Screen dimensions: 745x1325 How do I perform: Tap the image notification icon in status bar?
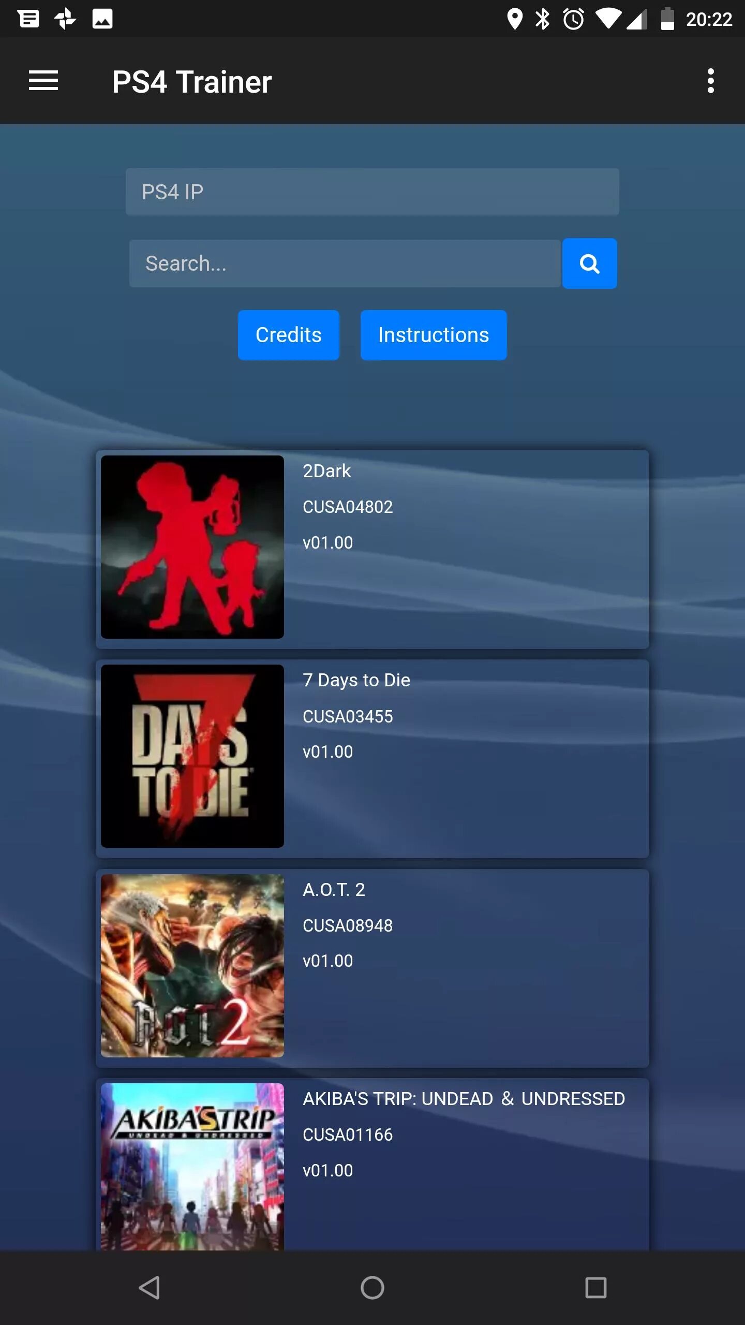tap(102, 19)
